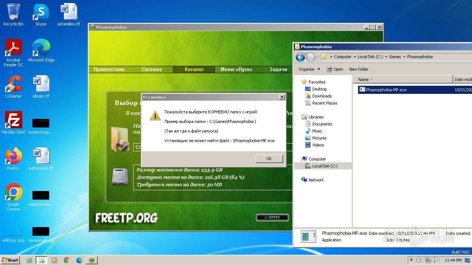
Task: Open the Меню «Пуск» installer tab
Action: [236, 69]
